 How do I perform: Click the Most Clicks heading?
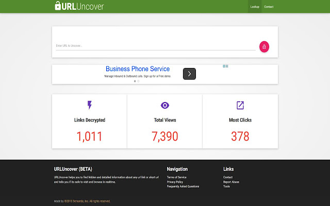240,120
